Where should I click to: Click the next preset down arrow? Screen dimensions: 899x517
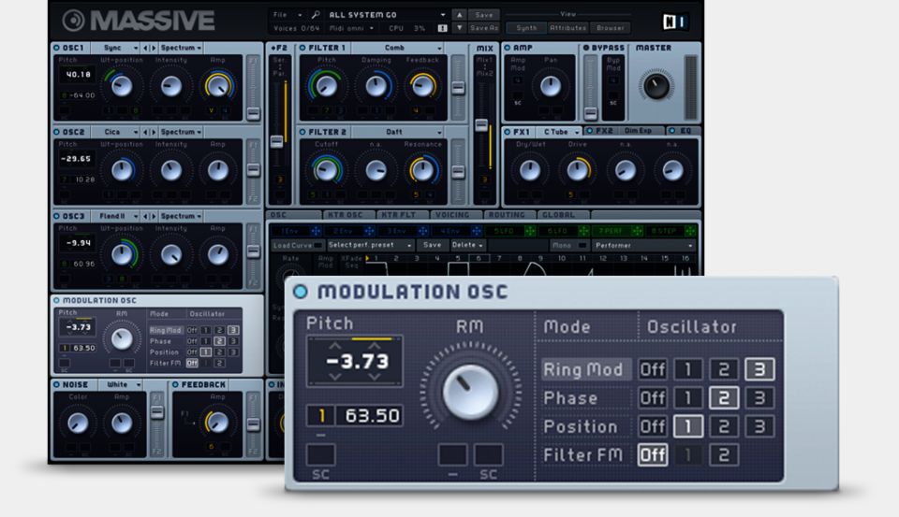coord(458,28)
